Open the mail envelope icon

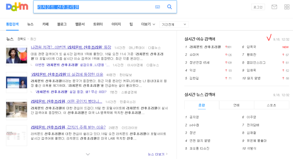274,7
